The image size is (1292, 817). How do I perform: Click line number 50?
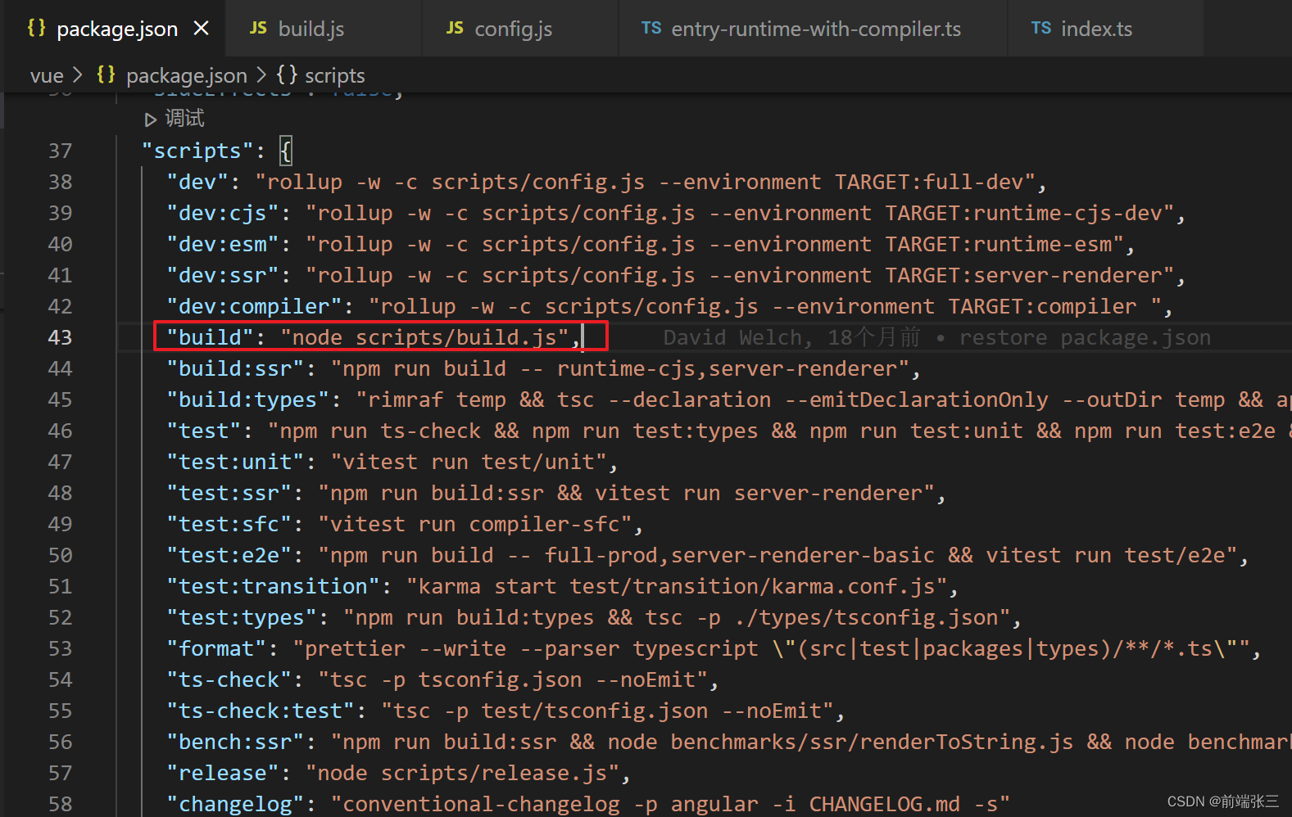[x=61, y=555]
